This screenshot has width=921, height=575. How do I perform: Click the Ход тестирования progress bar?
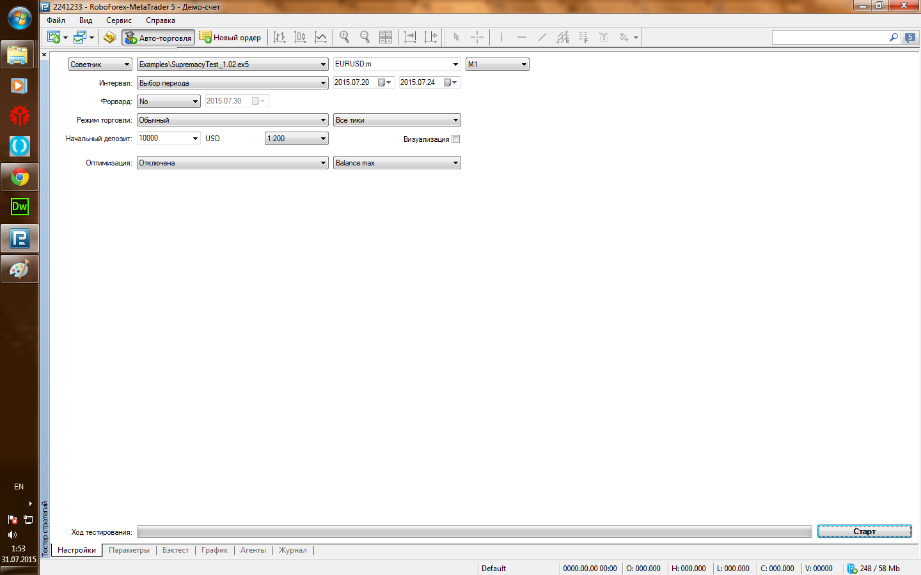click(475, 532)
